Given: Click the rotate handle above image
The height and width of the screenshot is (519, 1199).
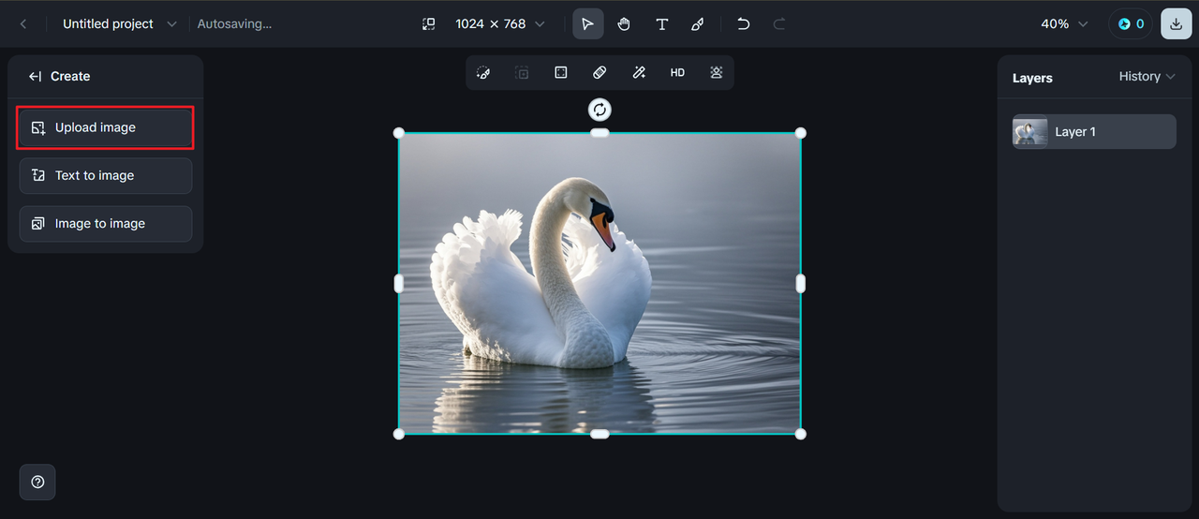Looking at the screenshot, I should click(x=599, y=110).
